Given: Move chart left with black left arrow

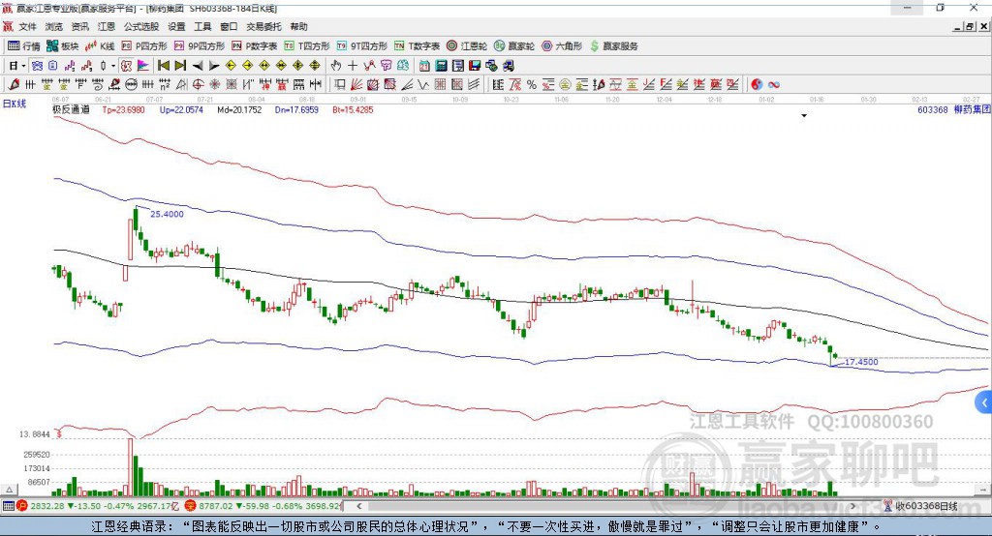Looking at the screenshot, I should coord(198,66).
